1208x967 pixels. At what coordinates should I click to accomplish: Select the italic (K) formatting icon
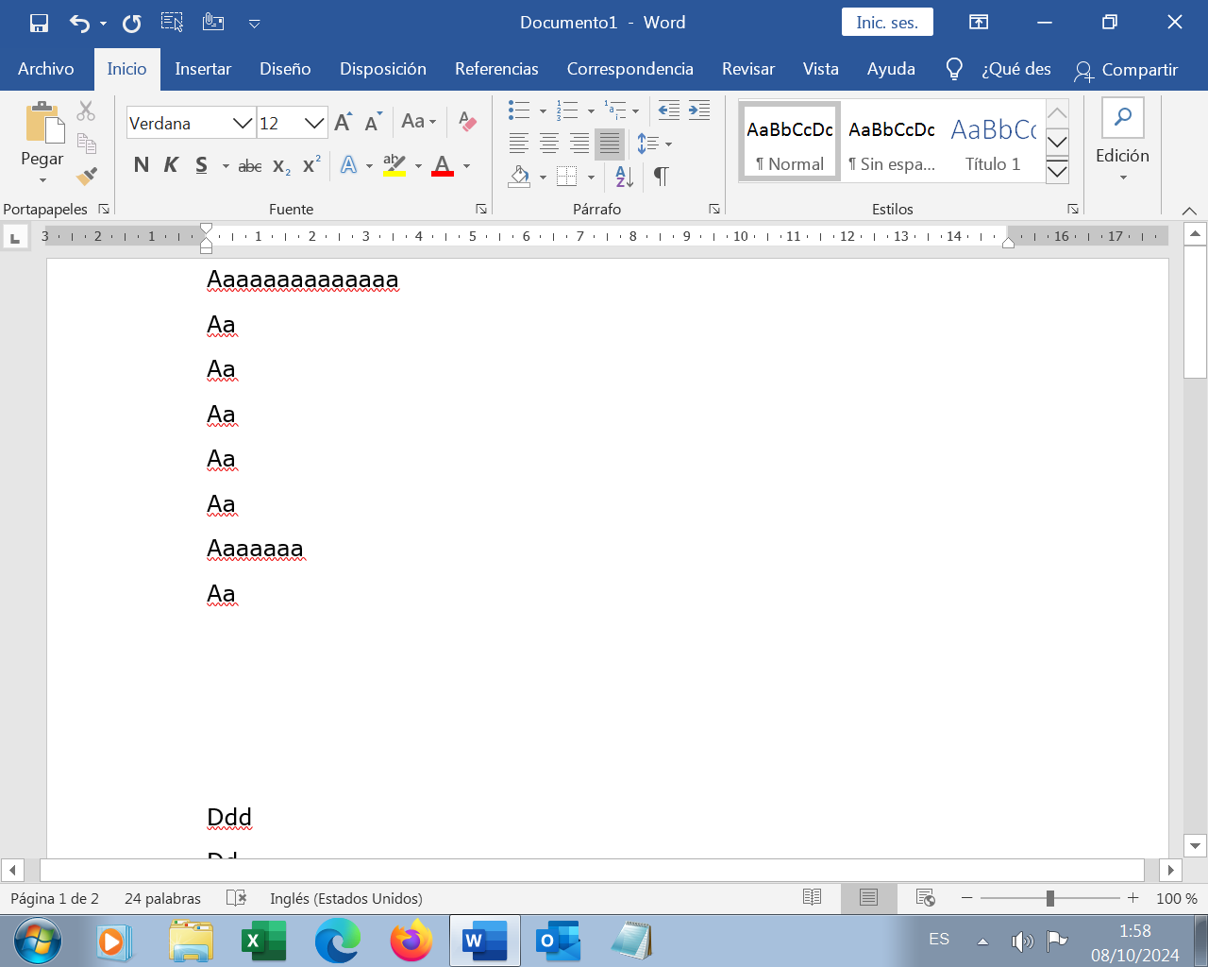click(x=171, y=164)
